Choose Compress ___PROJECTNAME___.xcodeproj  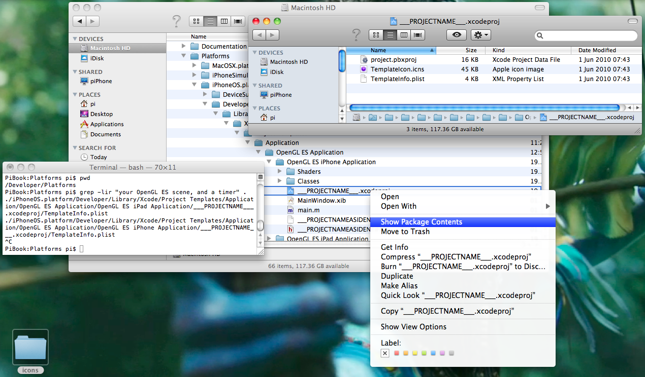463,257
